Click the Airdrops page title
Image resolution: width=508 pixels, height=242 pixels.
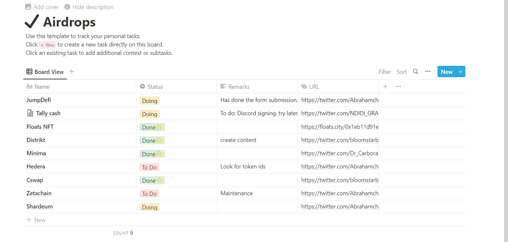coord(69,22)
